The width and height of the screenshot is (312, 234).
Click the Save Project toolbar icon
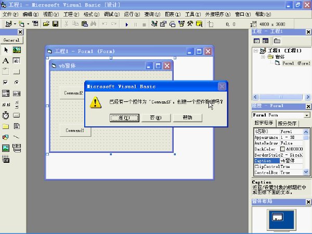coord(55,24)
